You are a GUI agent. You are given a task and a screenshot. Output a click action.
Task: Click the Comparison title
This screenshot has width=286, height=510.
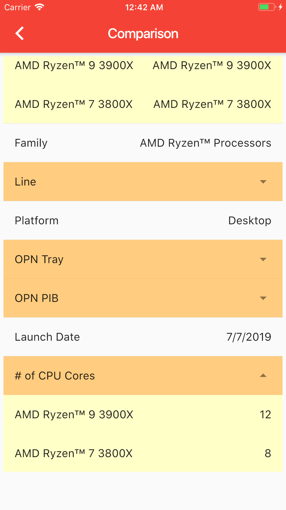pos(143,34)
